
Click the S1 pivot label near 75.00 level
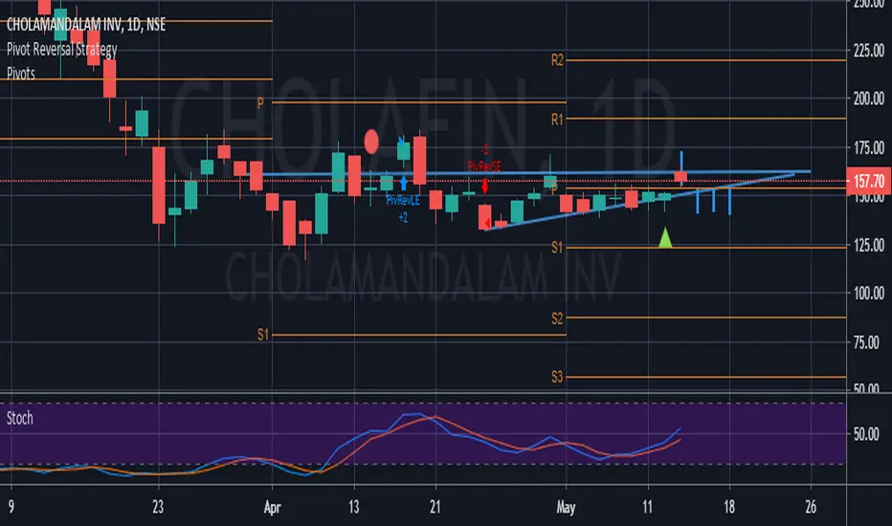pos(263,335)
